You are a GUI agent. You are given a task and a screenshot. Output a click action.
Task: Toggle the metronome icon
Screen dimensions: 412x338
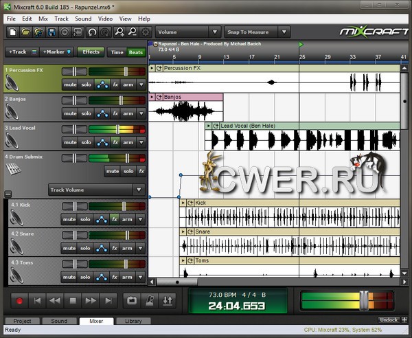click(149, 300)
